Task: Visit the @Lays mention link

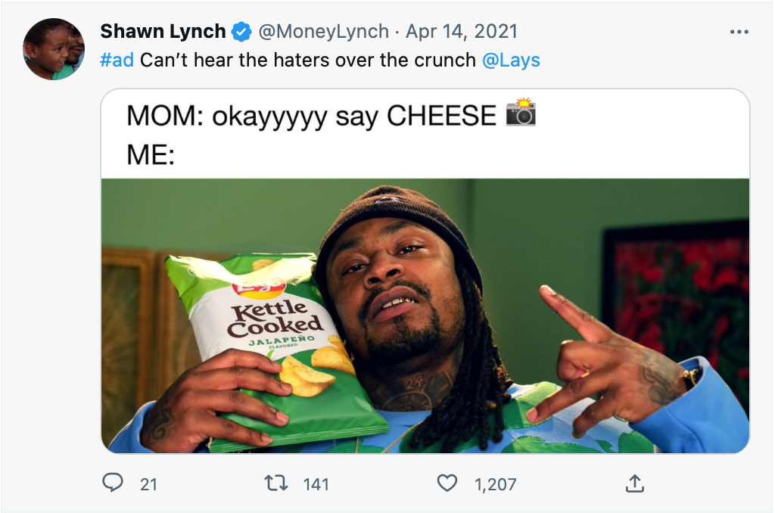Action: [x=511, y=61]
